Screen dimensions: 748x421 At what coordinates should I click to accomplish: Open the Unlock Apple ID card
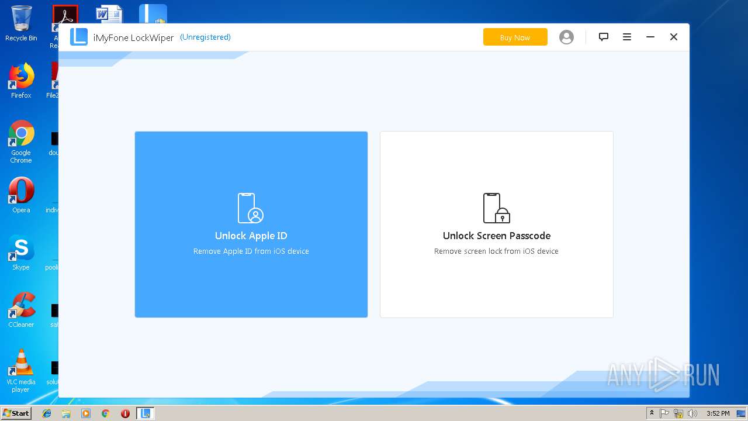point(251,225)
